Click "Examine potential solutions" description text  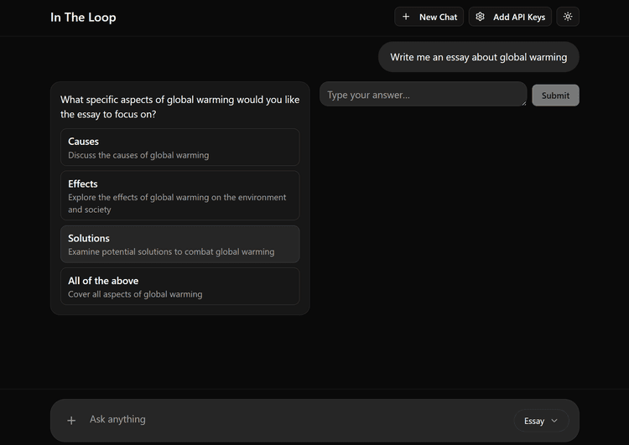[x=171, y=251]
